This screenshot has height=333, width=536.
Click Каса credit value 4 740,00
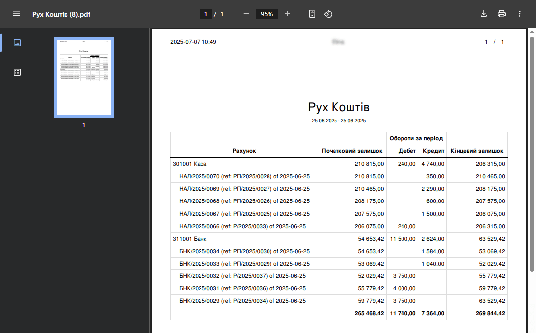[x=433, y=164]
